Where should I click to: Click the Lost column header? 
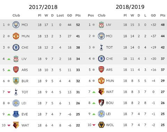click(60, 15)
